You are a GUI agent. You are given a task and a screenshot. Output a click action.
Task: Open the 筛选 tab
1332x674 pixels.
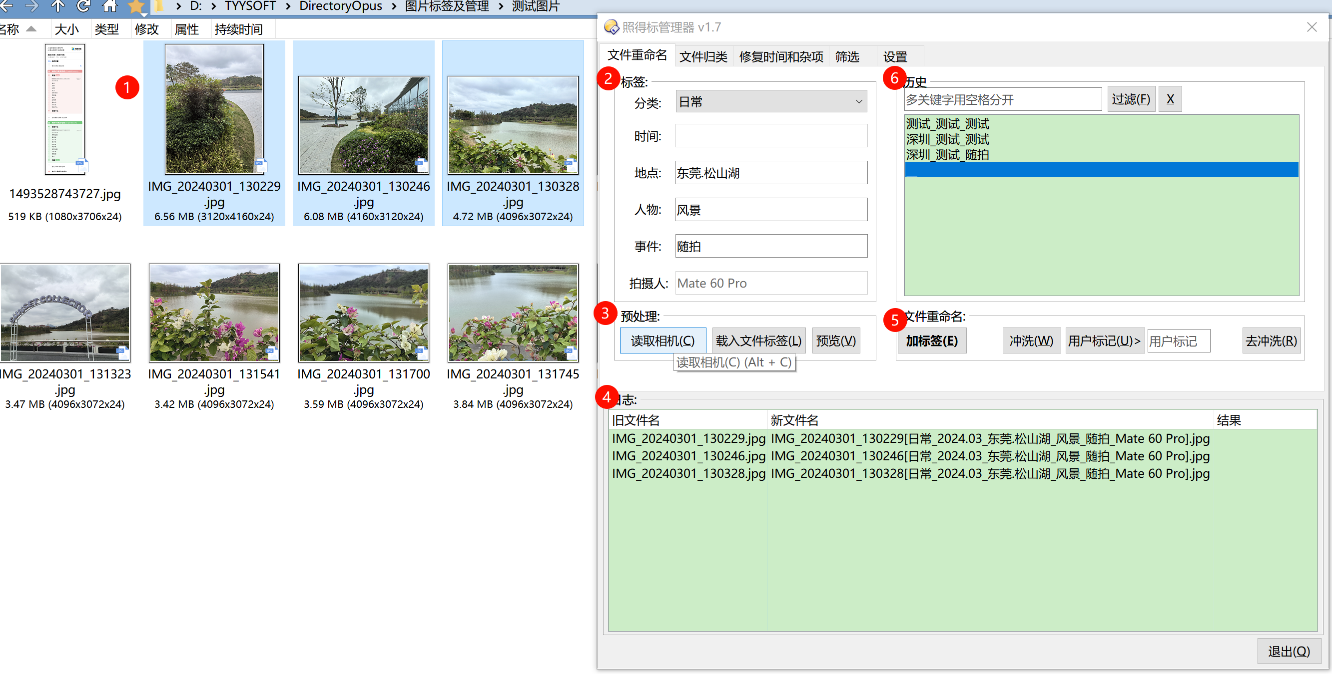(847, 56)
